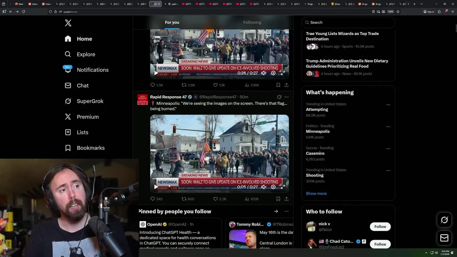
Task: Mute the first Newsmax video
Action: click(x=263, y=73)
